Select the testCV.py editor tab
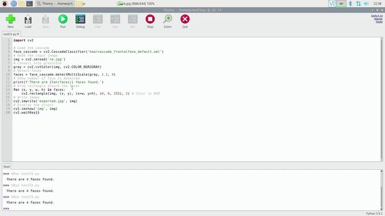Screen dimensions: 385x216 tap(10, 34)
